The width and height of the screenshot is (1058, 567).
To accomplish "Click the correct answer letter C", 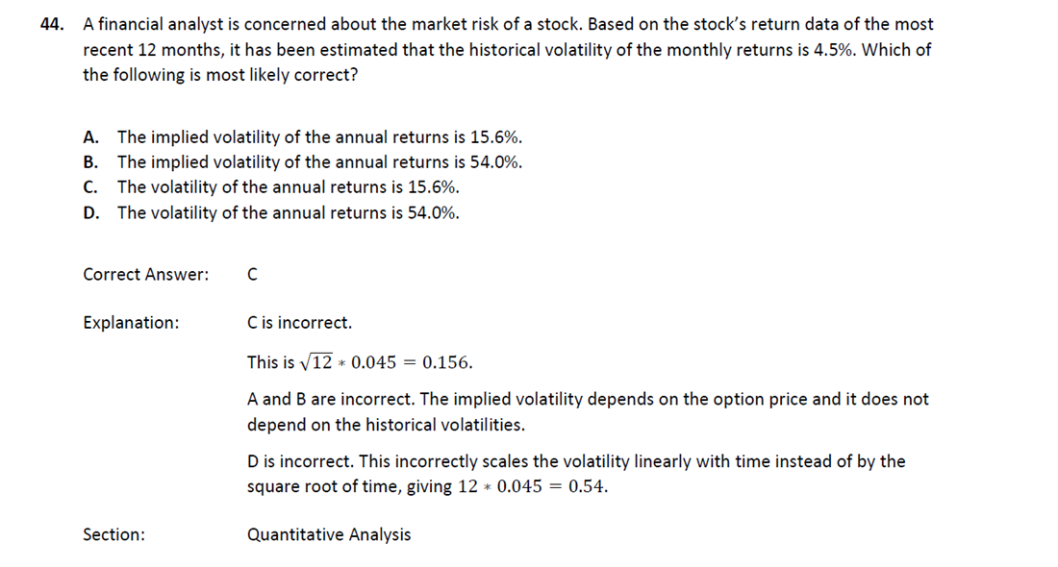I will click(252, 275).
